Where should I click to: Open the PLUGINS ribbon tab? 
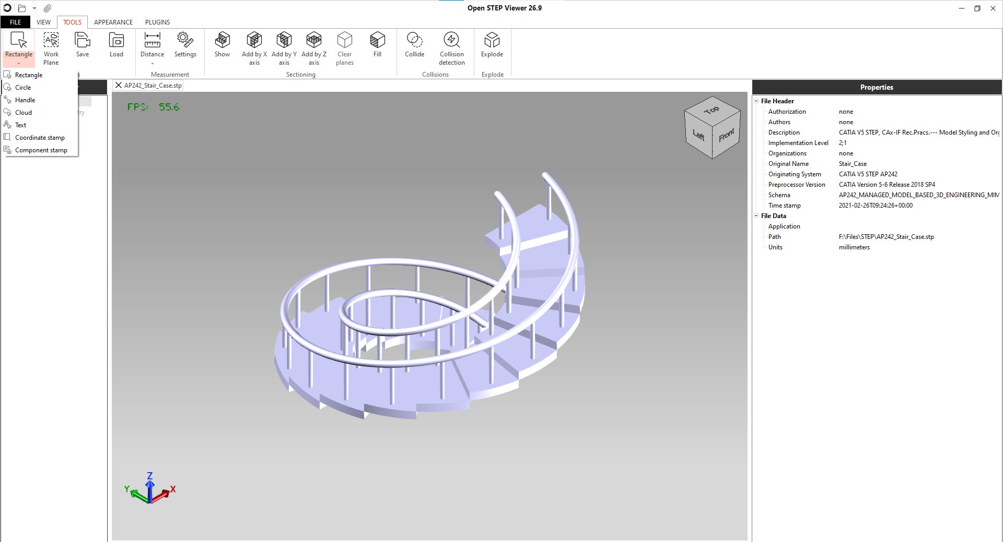pyautogui.click(x=157, y=22)
